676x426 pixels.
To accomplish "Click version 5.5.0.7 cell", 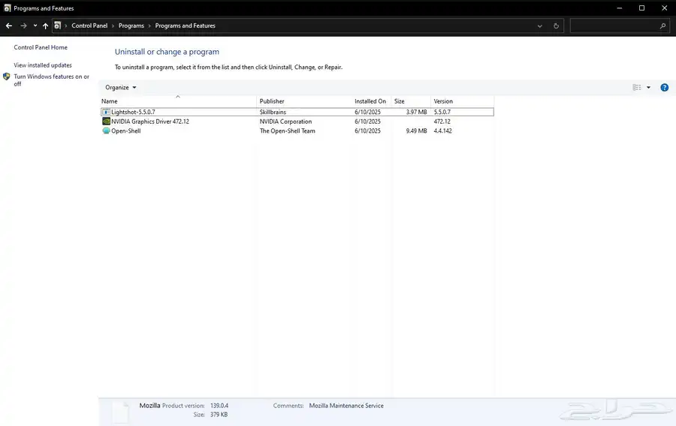I will tap(442, 112).
